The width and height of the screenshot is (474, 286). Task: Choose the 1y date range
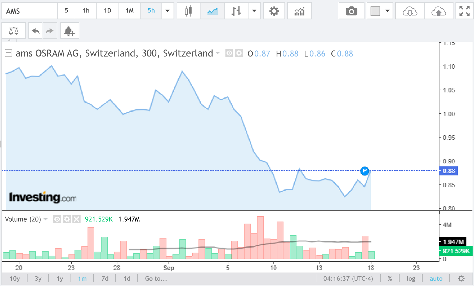[x=60, y=278]
